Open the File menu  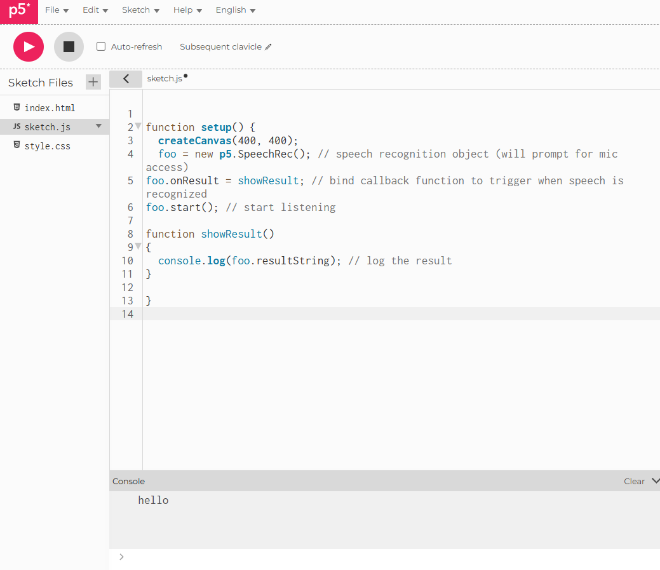(57, 10)
